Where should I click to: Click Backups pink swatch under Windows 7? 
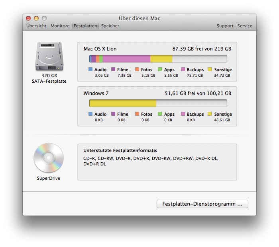183,114
